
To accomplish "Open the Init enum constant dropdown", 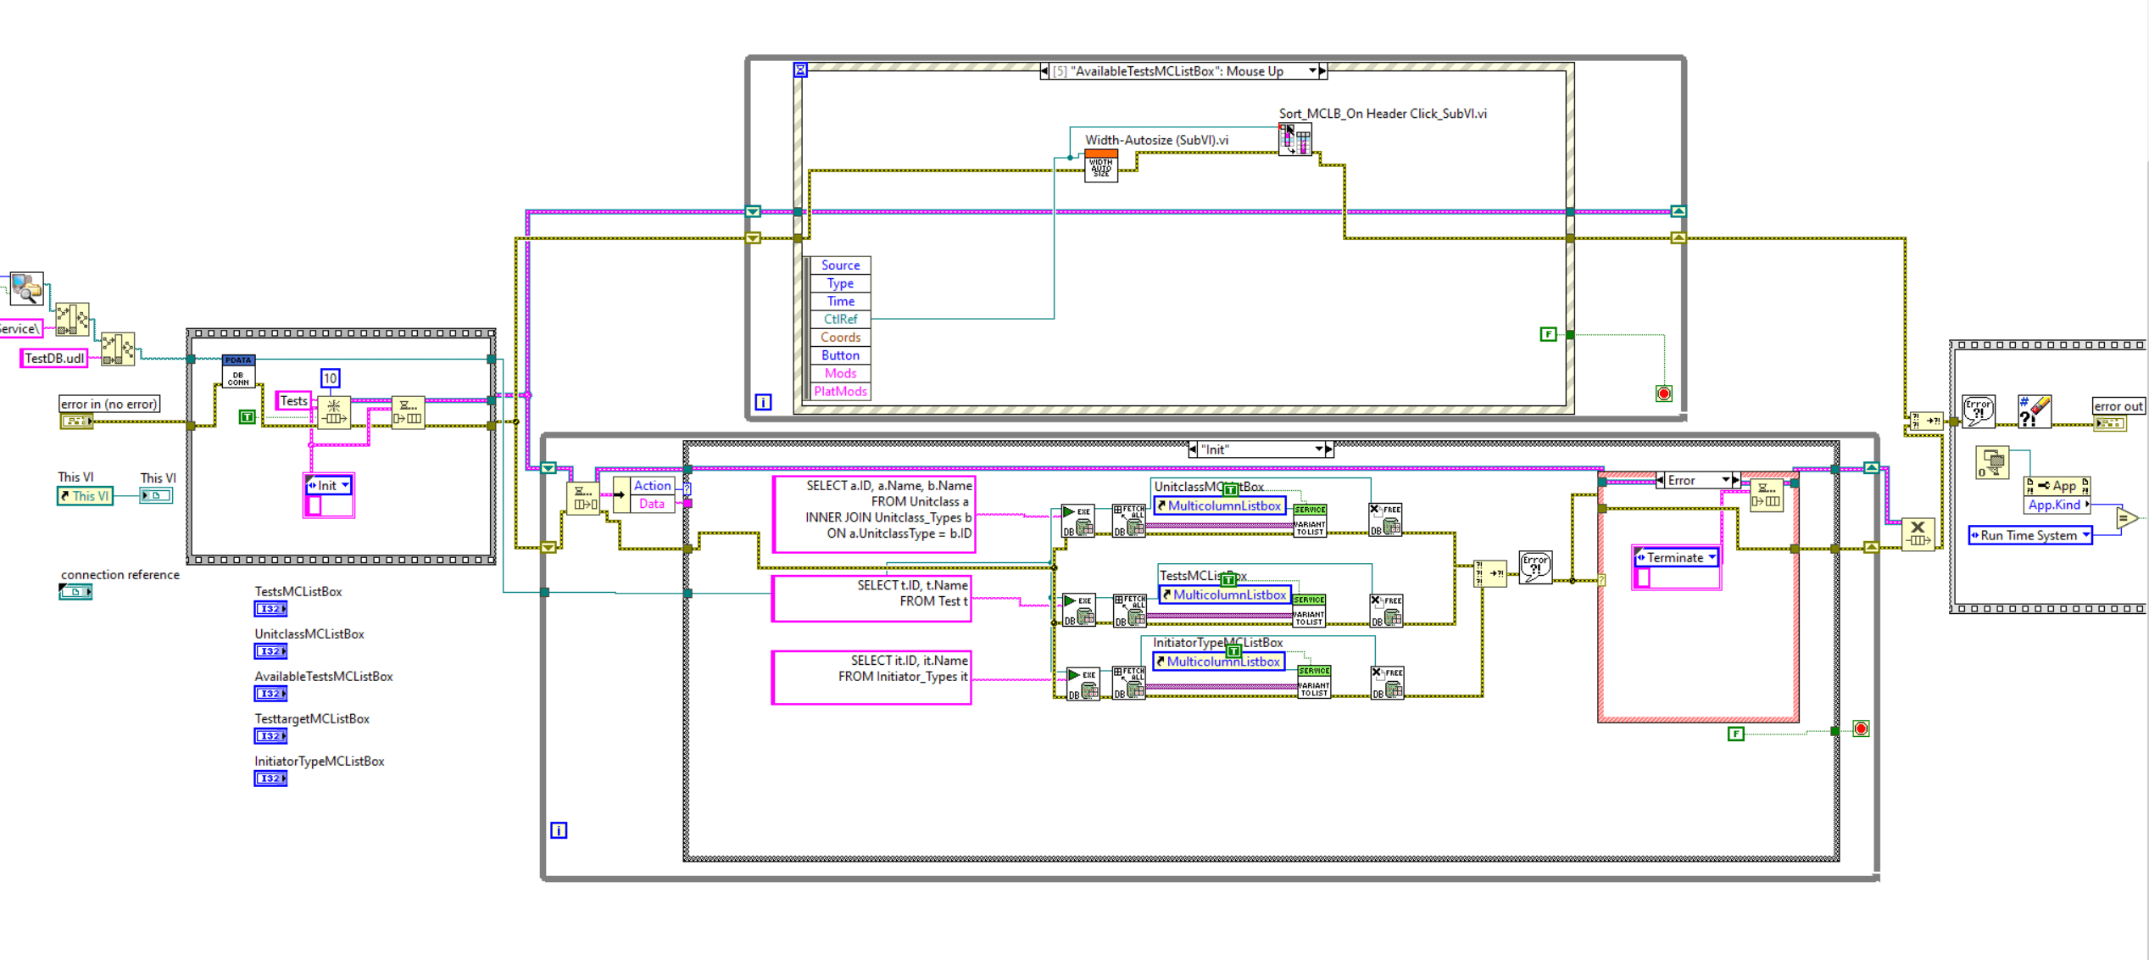I will tap(345, 485).
